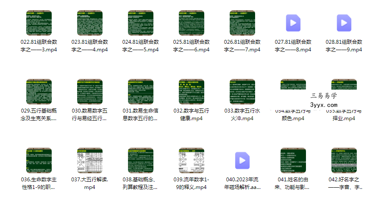Image resolution: width=378 pixels, height=200 pixels.
Task: Click the video play icon for 027.81组联合数字之——8.mp4
Action: tap(293, 23)
